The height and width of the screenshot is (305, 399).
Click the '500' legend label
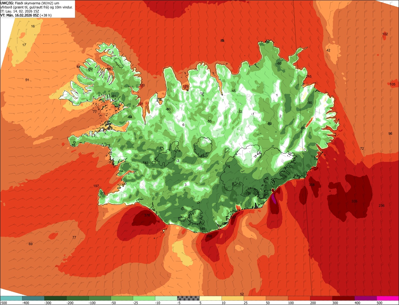click(x=379, y=303)
